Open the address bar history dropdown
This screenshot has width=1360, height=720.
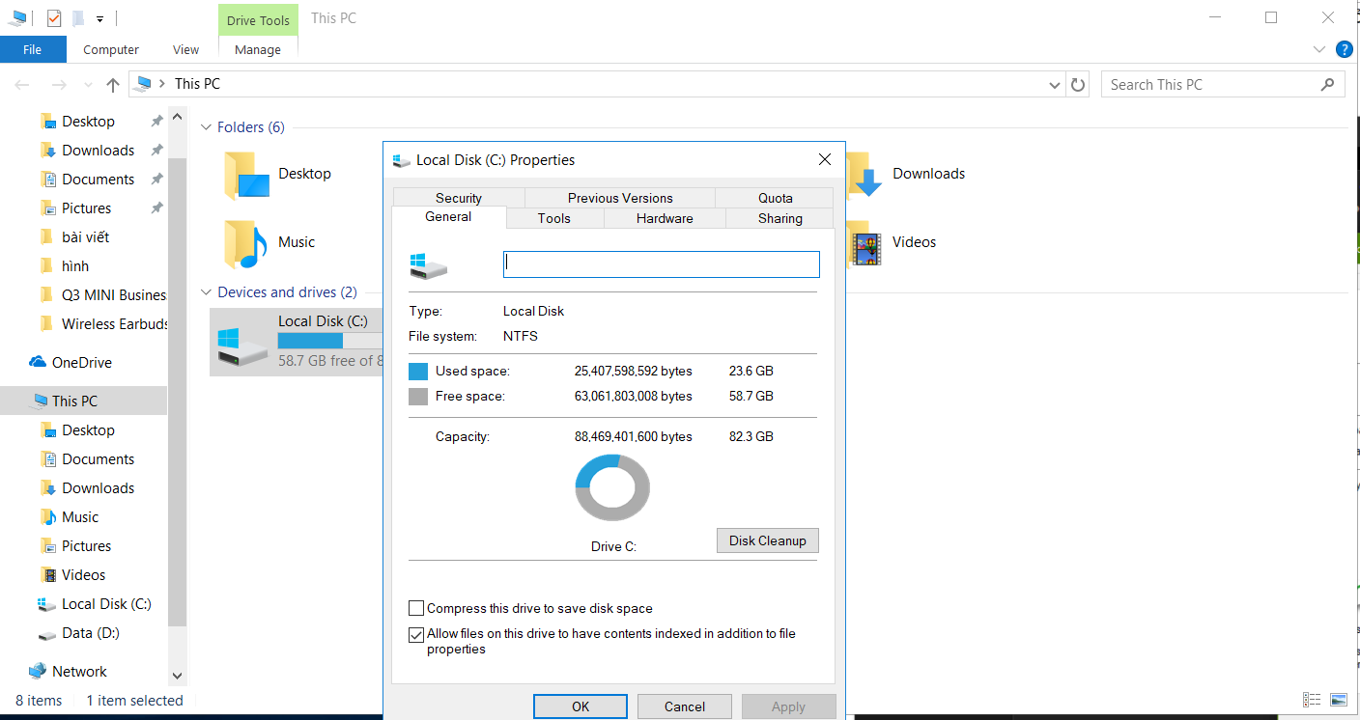pos(1054,85)
